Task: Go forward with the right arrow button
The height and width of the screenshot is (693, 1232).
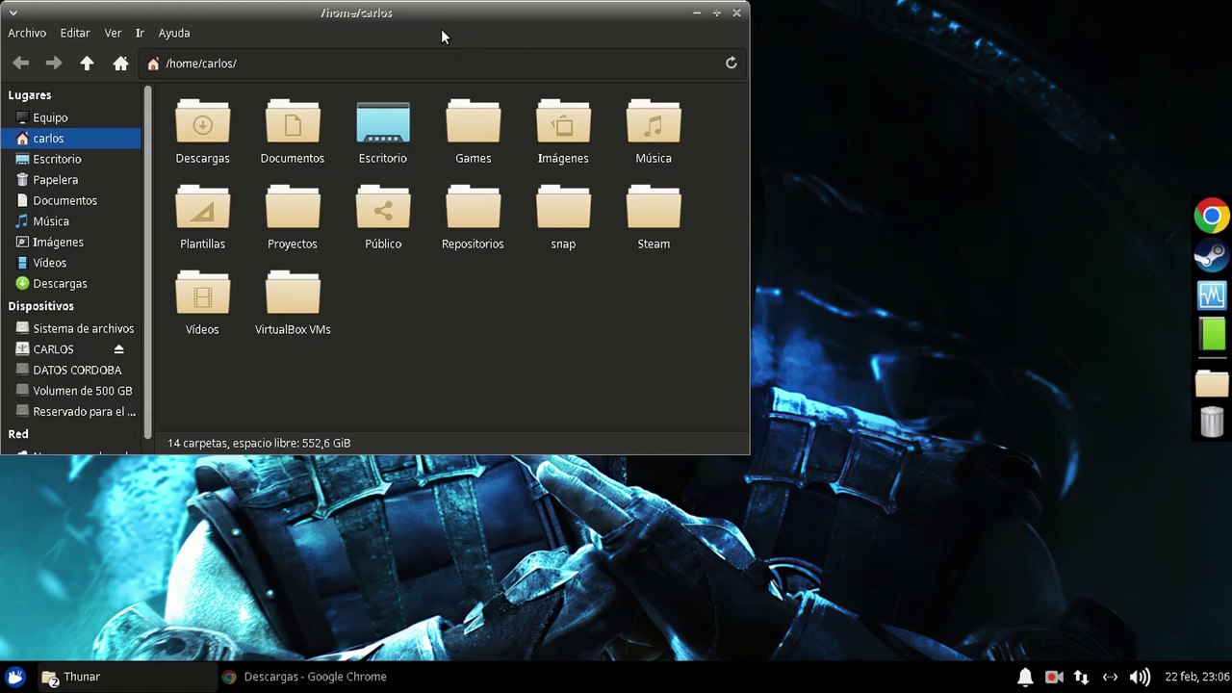Action: (x=54, y=64)
